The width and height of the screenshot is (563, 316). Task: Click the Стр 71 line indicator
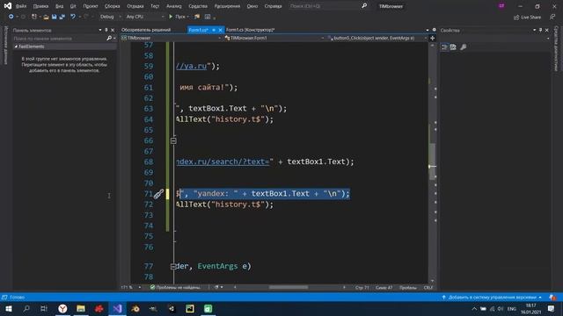(362, 287)
